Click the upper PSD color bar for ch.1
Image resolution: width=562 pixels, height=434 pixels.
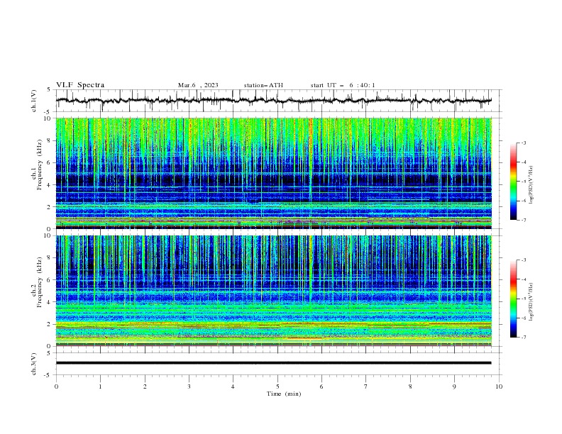tap(514, 182)
